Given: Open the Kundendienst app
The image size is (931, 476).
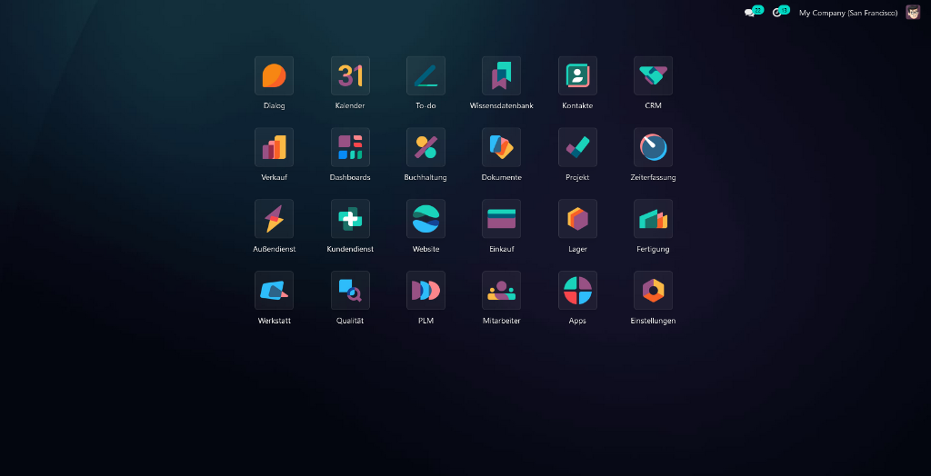Looking at the screenshot, I should click(x=350, y=219).
